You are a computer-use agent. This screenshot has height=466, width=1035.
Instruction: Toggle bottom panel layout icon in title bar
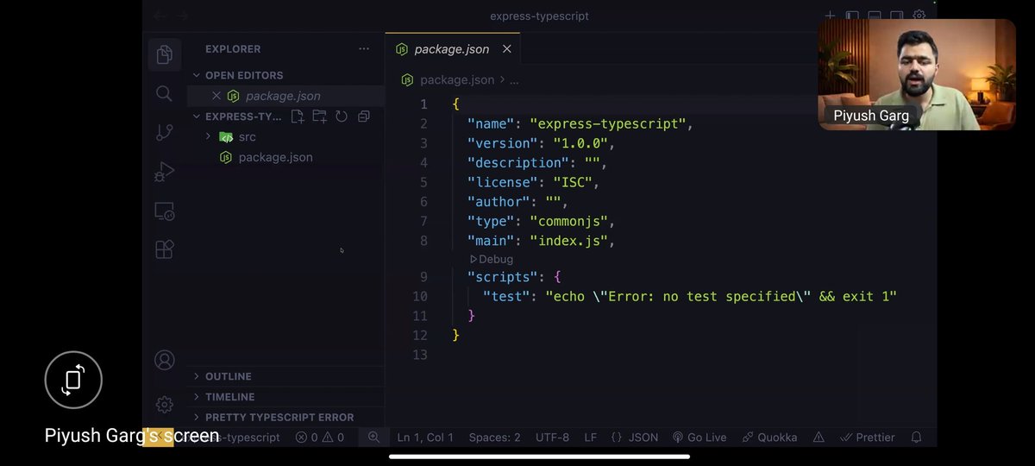(x=875, y=16)
